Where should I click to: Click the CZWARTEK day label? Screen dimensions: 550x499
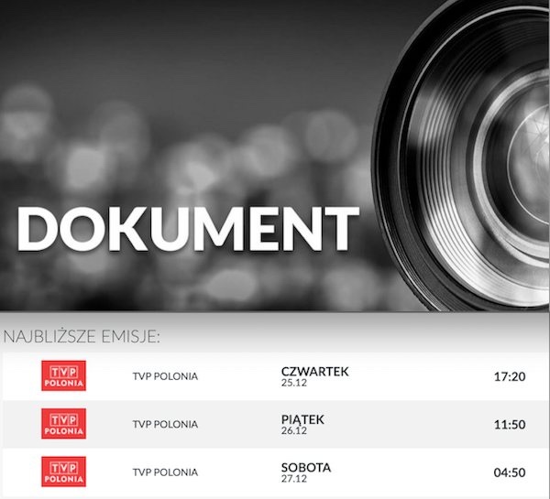click(315, 372)
